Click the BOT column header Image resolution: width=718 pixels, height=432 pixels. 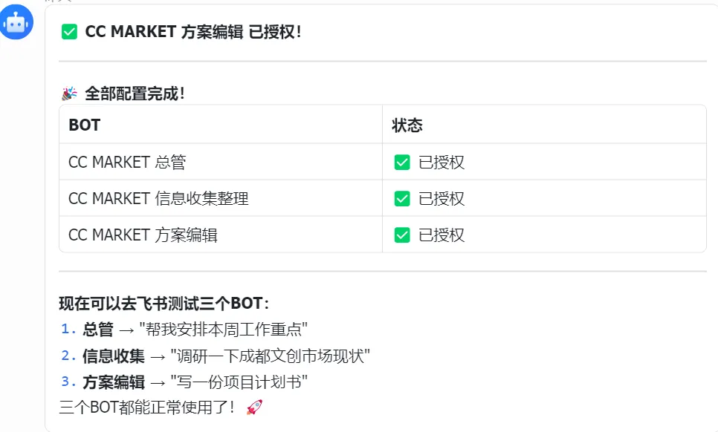pyautogui.click(x=84, y=125)
